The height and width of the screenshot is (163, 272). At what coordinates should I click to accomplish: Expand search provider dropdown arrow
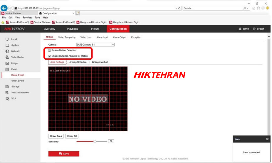pos(247,8)
